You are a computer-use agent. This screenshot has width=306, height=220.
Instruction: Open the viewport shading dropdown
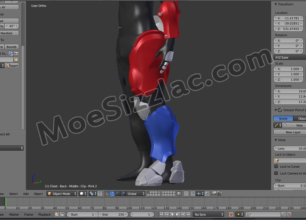(x=83, y=194)
